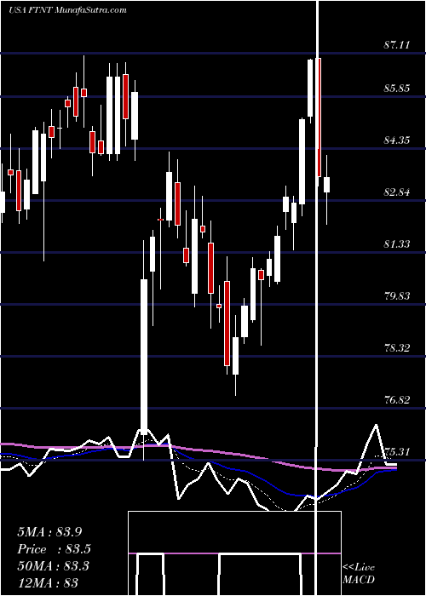Click the USA FTNT MunafaSutra.com title text
426x596 pixels.
(x=67, y=10)
